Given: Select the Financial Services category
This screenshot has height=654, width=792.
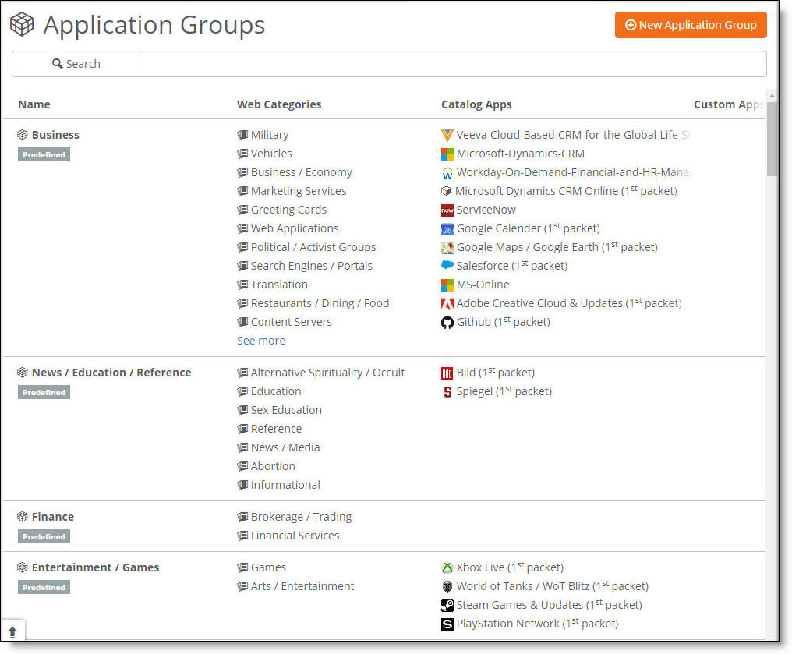Looking at the screenshot, I should pos(295,536).
